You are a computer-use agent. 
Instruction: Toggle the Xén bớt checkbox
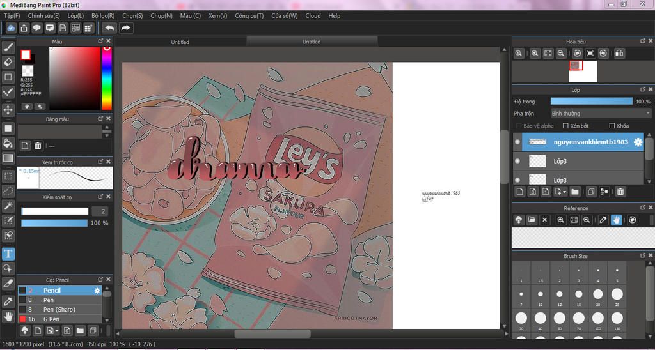565,126
